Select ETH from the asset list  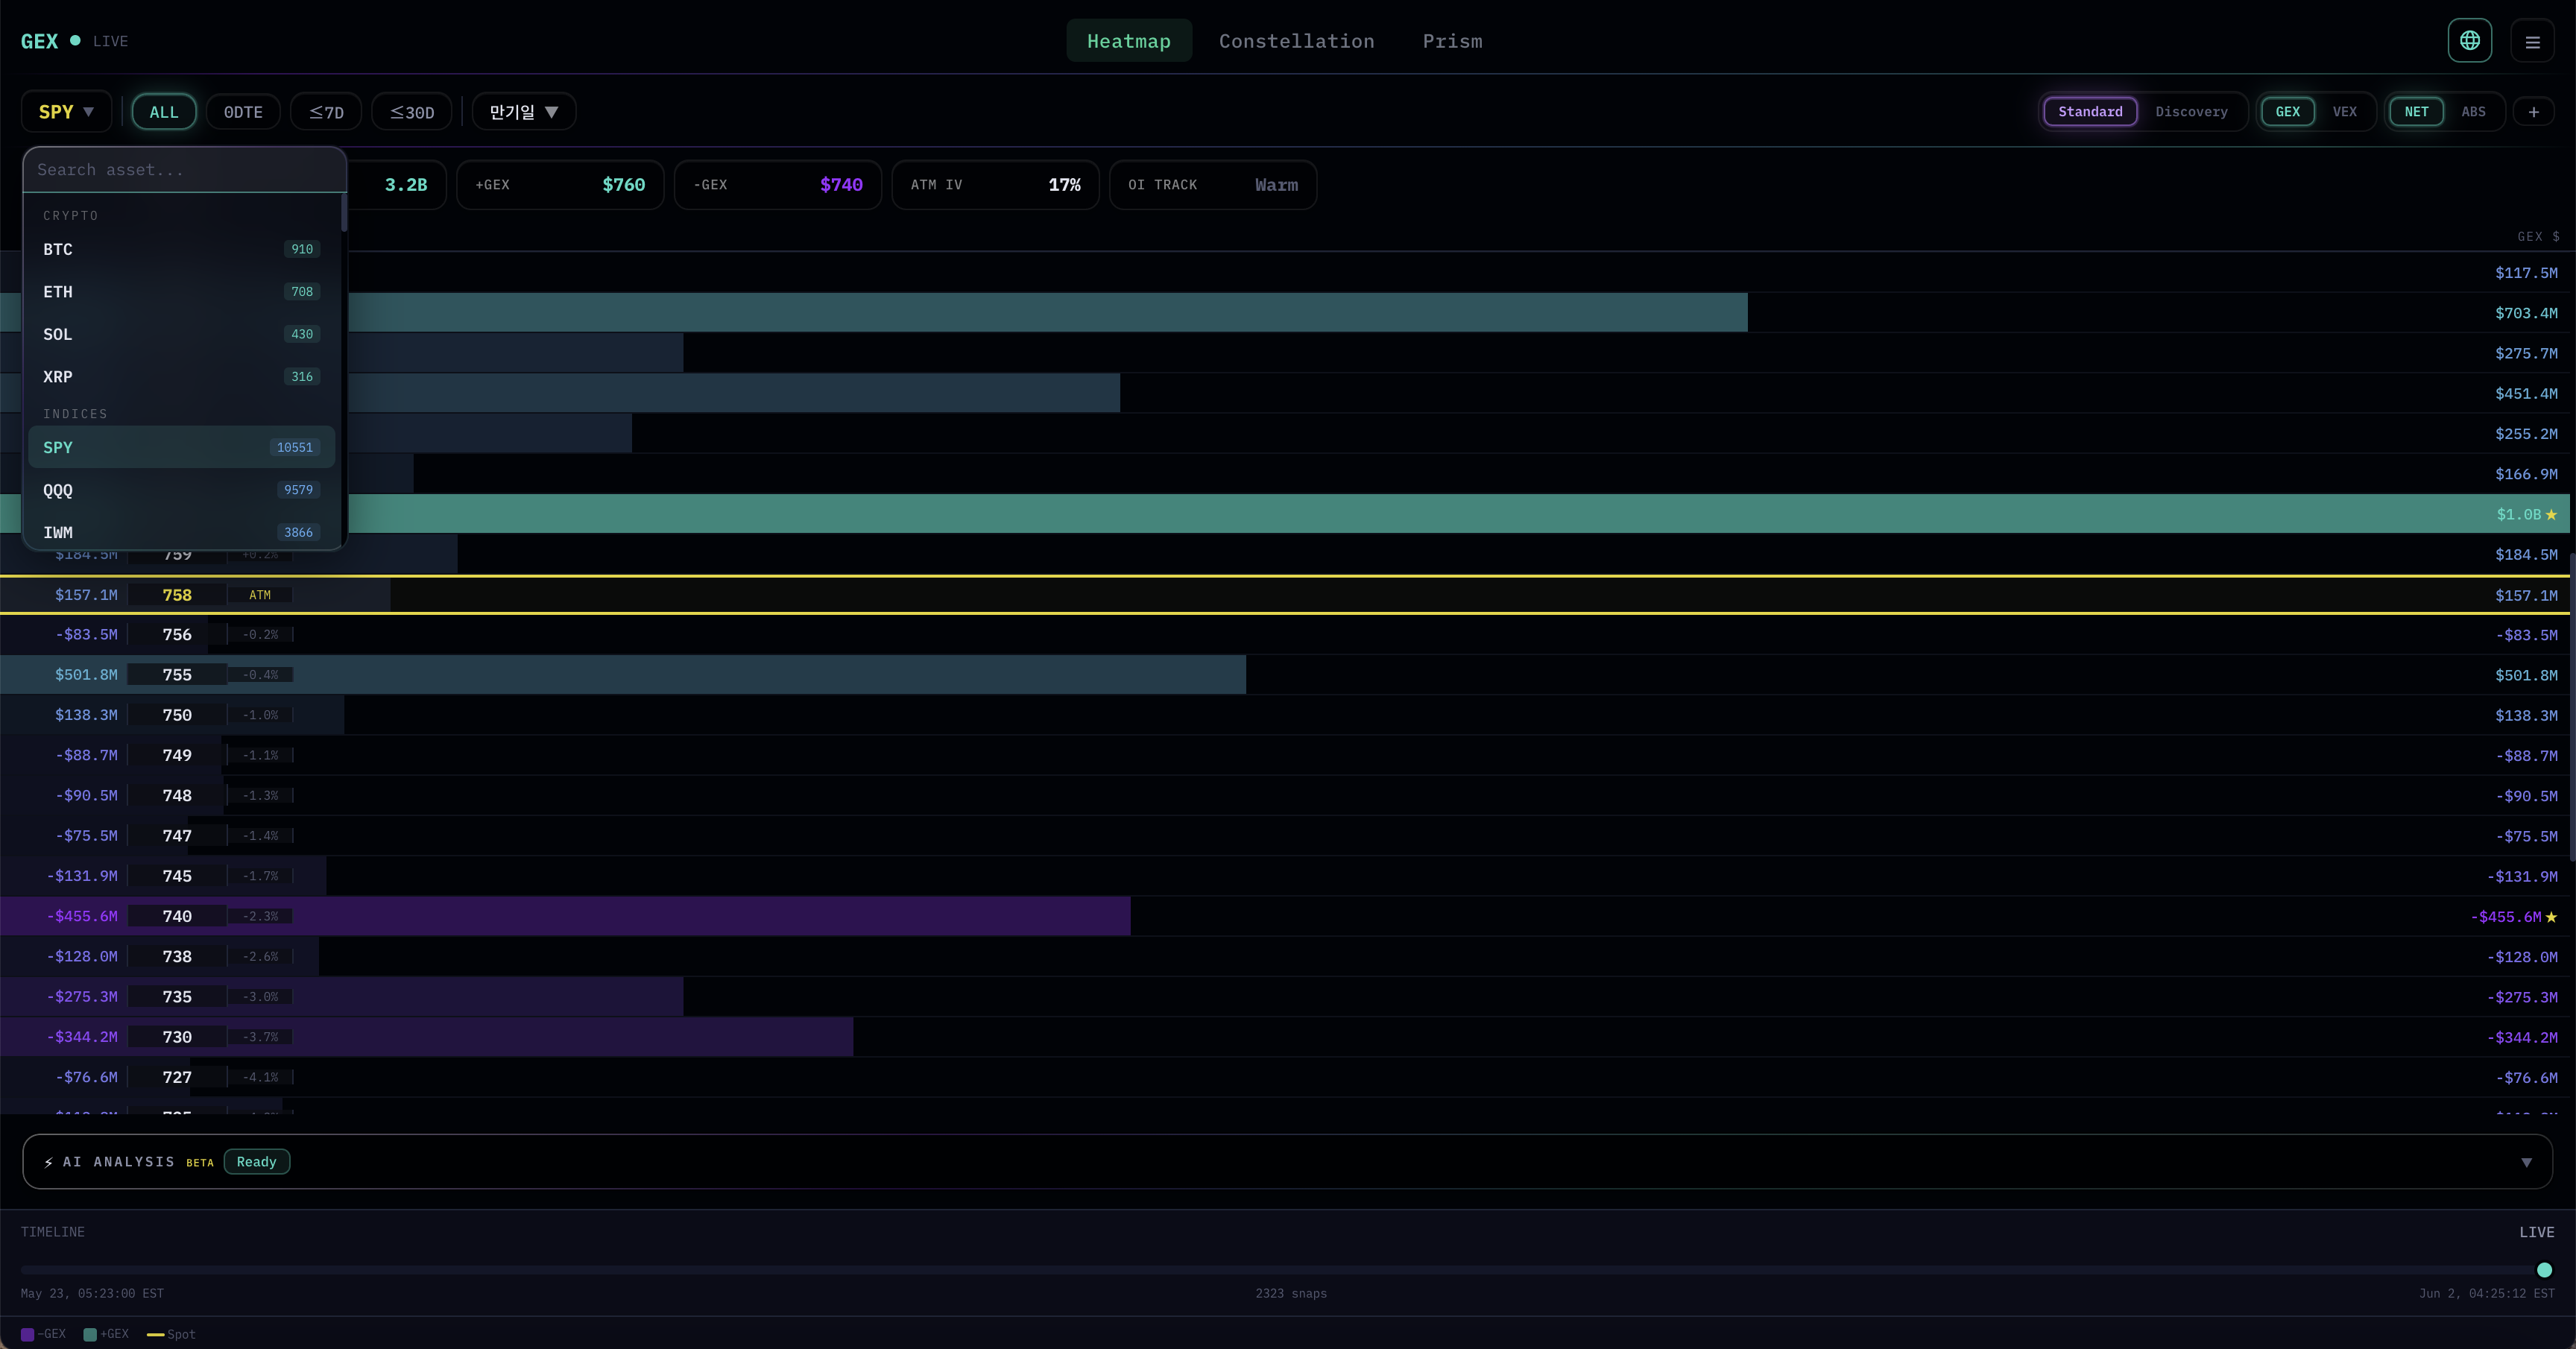[x=181, y=292]
